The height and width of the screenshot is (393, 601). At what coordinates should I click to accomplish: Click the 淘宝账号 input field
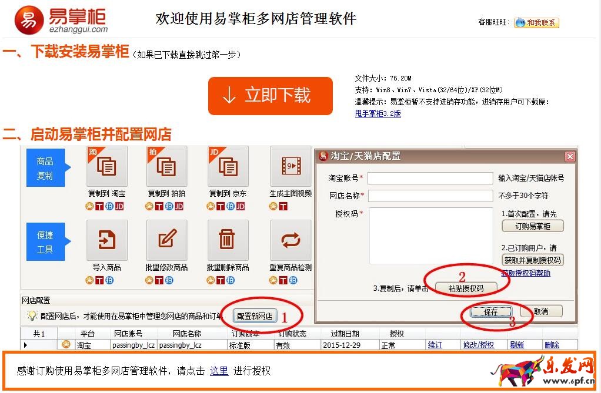click(430, 178)
